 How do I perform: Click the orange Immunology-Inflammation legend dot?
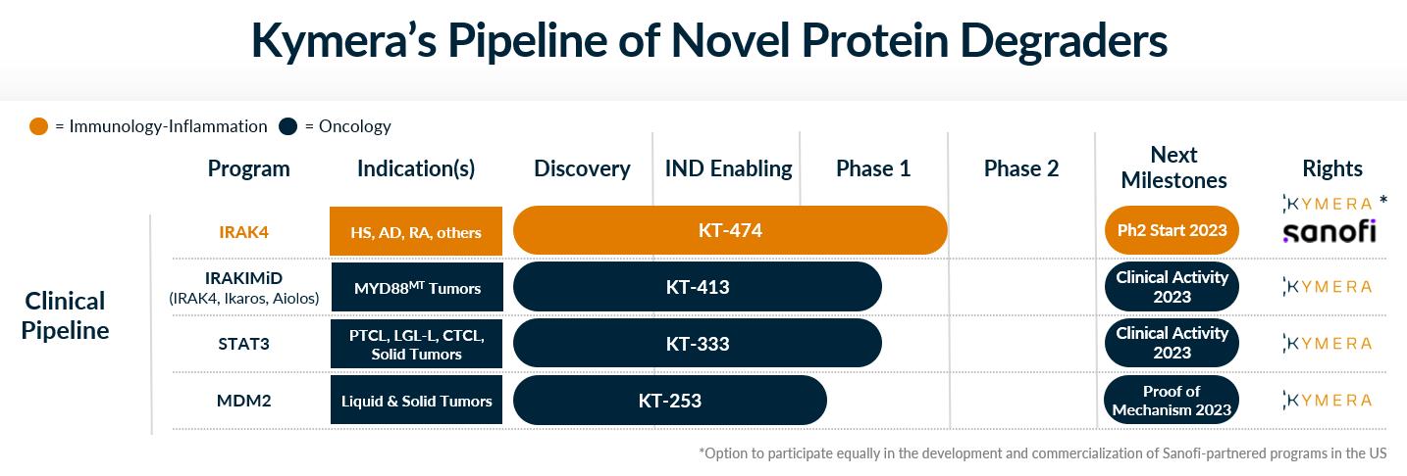point(39,126)
